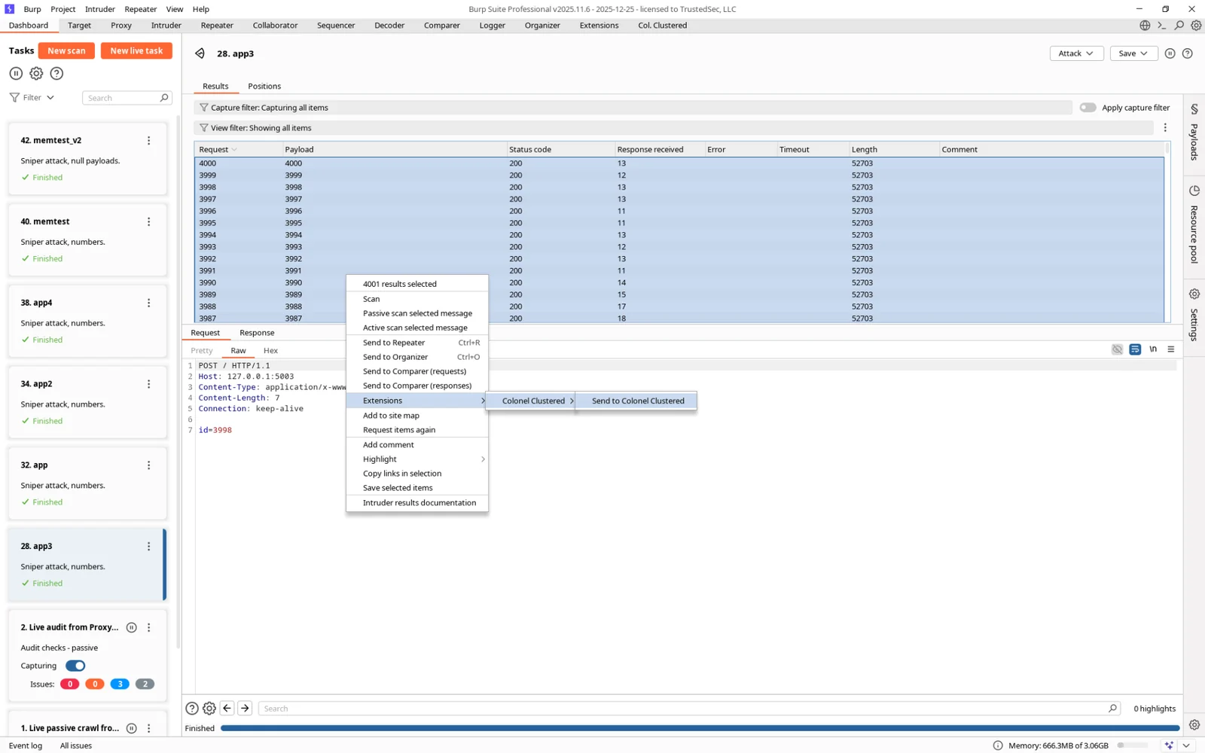Go to the next search match arrow
This screenshot has width=1205, height=753.
pos(245,708)
